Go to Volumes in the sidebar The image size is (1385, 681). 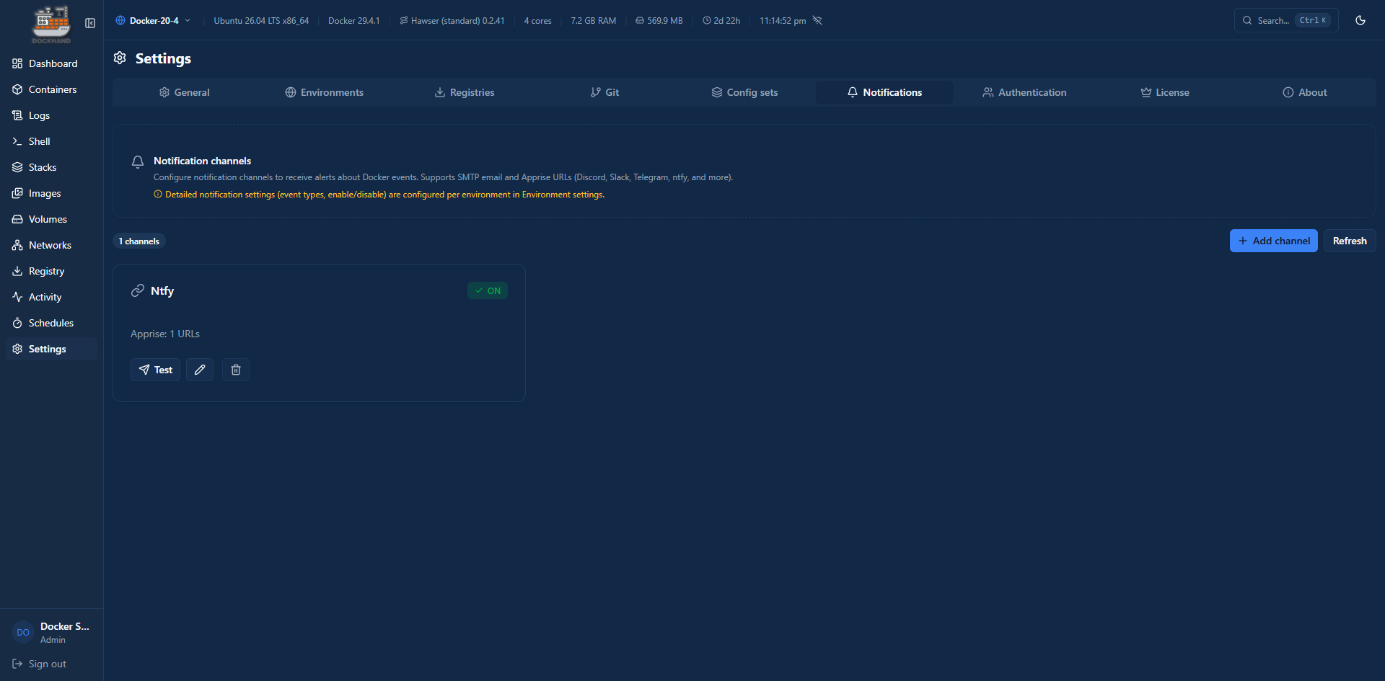point(51,219)
